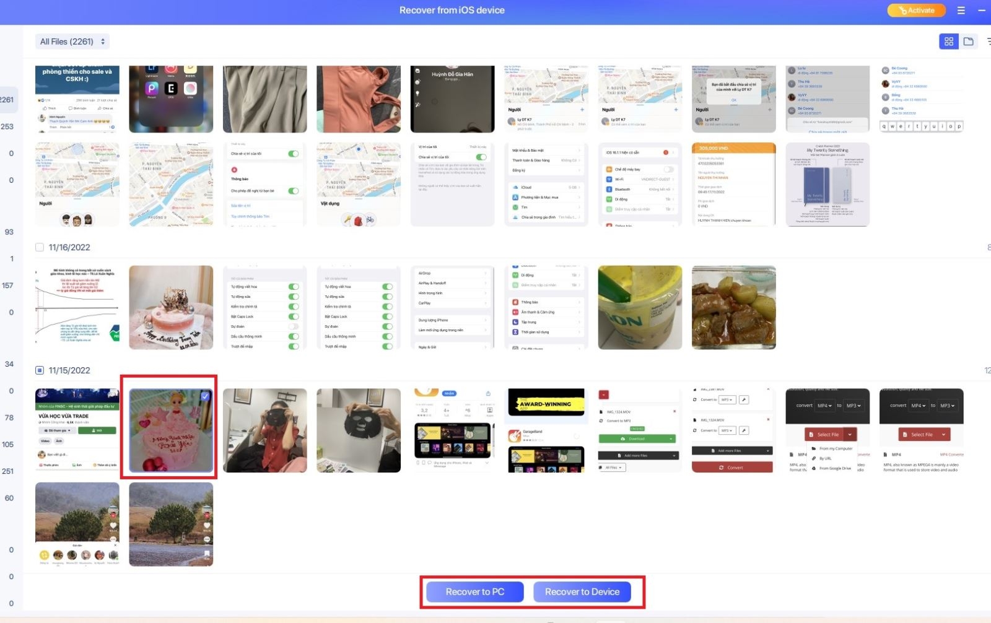This screenshot has width=991, height=623.
Task: Select the My Twenty Something planner image
Action: pyautogui.click(x=828, y=185)
